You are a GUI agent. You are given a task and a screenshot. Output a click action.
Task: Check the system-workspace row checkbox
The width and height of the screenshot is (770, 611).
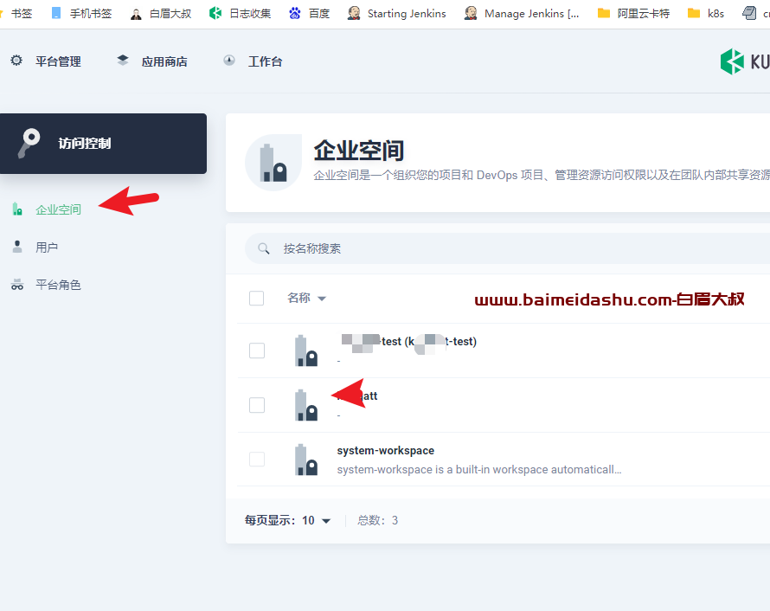pos(257,460)
